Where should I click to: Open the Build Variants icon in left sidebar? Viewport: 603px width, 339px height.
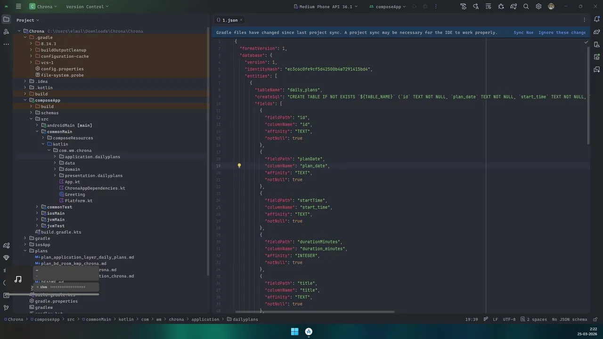point(6,245)
